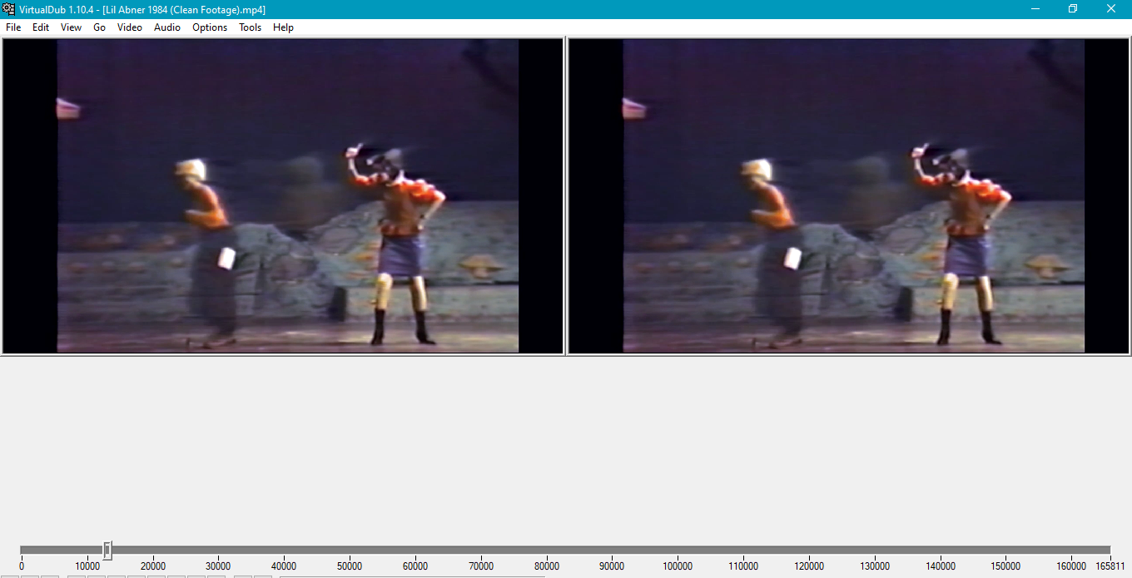Open the File menu

pos(13,27)
